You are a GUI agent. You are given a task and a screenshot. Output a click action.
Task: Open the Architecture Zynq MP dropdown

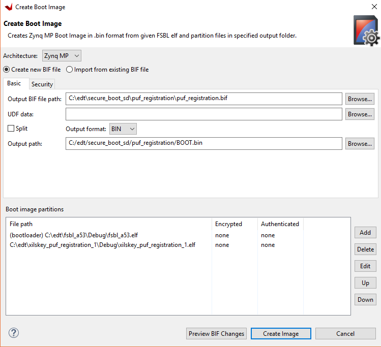pos(62,56)
